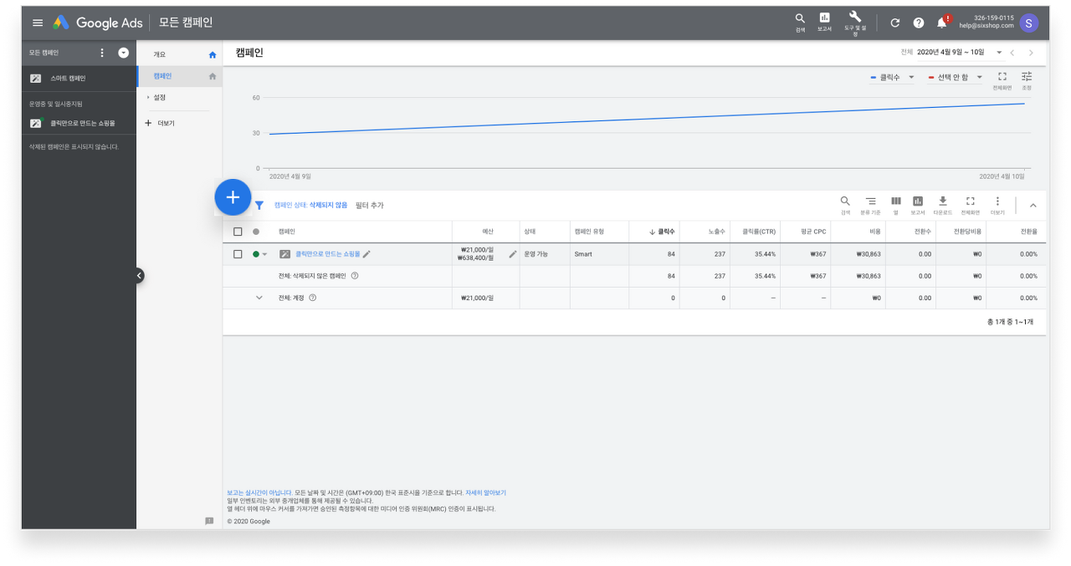Open the hamburger main menu
1071x566 pixels.
point(37,23)
